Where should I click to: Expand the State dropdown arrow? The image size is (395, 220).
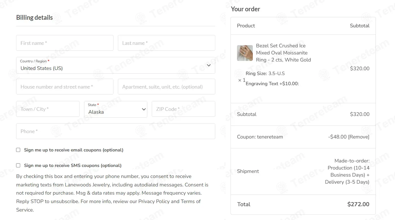144,109
